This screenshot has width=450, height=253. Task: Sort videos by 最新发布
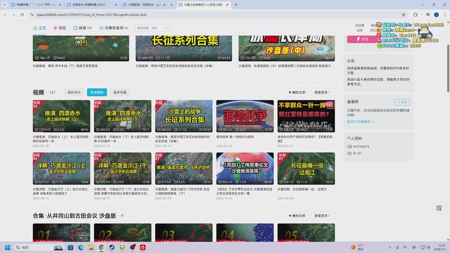74,92
